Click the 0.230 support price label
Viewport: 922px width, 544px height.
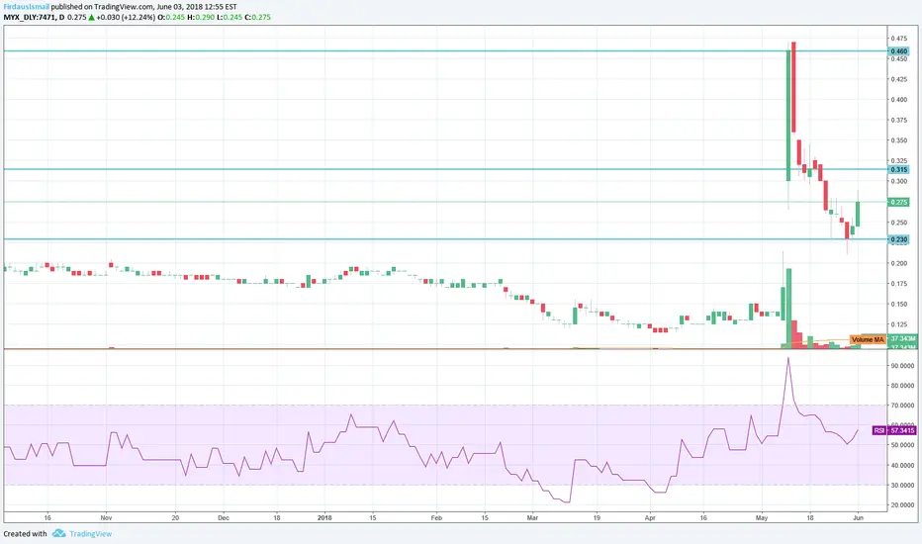pos(898,239)
